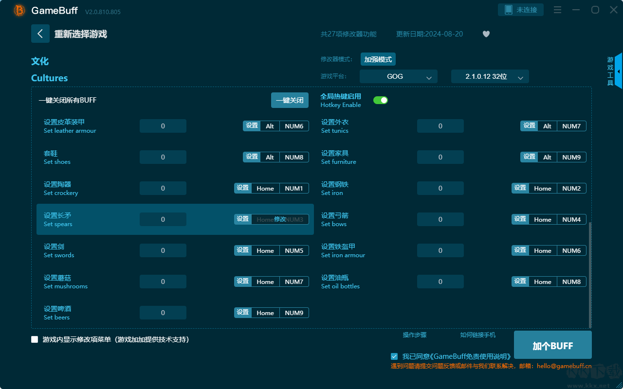Click 设置 for Set tunics
Image resolution: width=623 pixels, height=389 pixels.
[x=529, y=126]
